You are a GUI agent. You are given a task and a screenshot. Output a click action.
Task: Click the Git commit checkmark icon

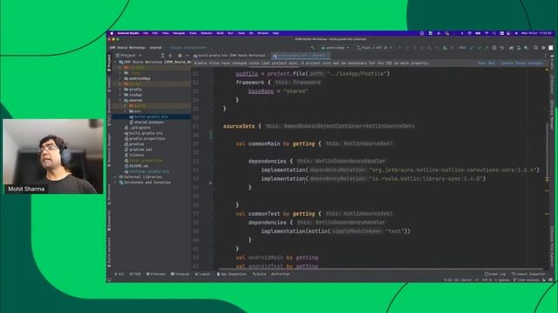click(x=479, y=48)
